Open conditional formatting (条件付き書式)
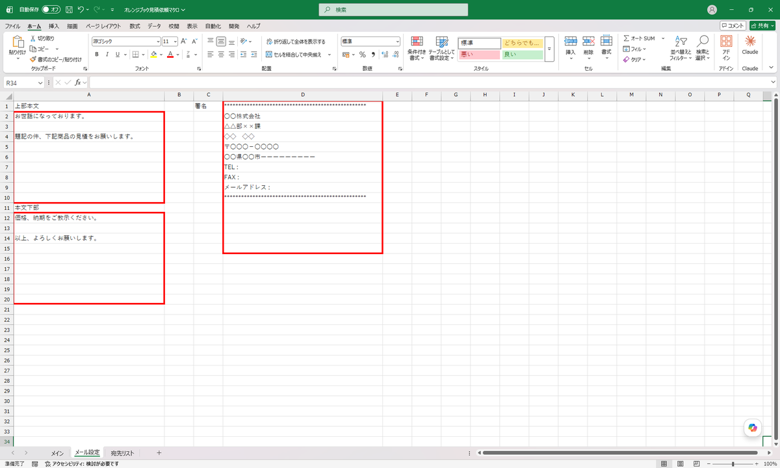Viewport: 780px width, 468px height. (x=417, y=48)
